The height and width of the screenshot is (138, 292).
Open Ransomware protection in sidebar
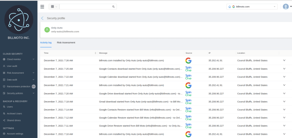point(19,87)
